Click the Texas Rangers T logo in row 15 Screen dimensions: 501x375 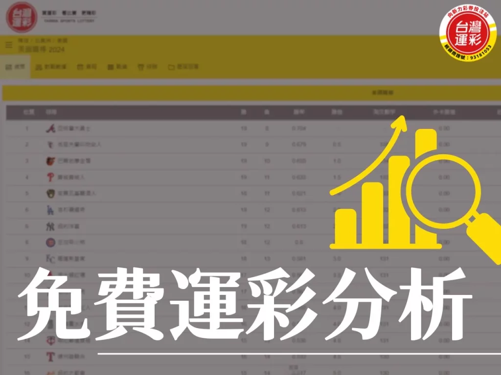50,356
